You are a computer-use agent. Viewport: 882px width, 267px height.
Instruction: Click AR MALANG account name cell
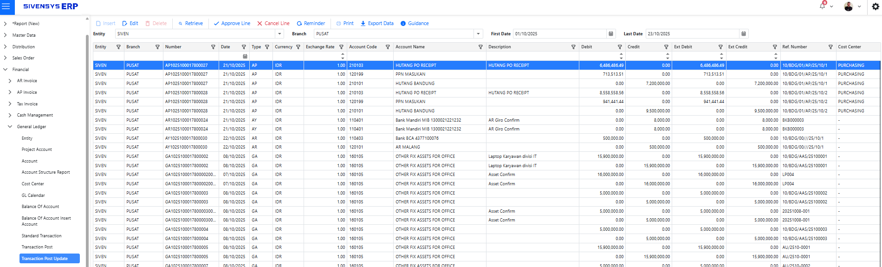[x=440, y=147]
